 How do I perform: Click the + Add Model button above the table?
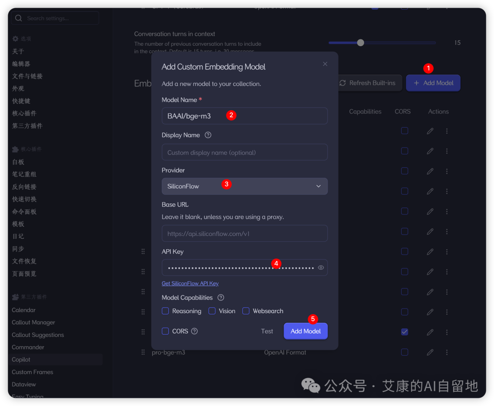tap(433, 83)
